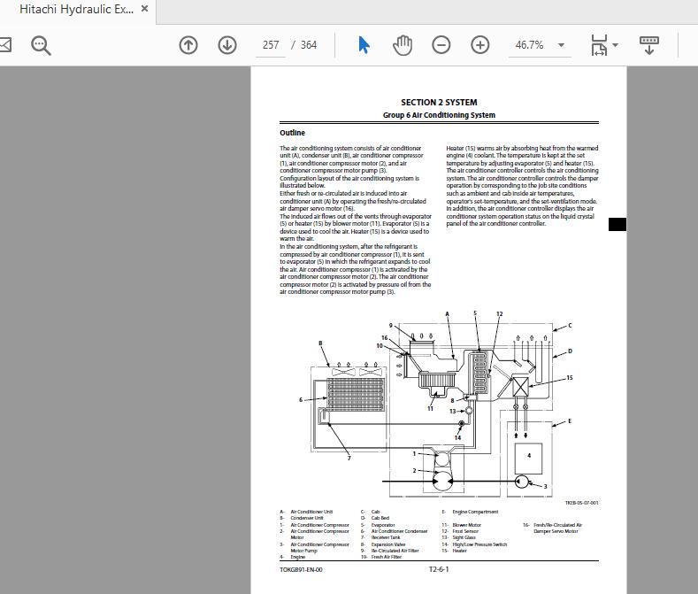Viewport: 698px width, 594px height.
Task: Click the 'T2-6-1' page footer text
Action: [439, 569]
